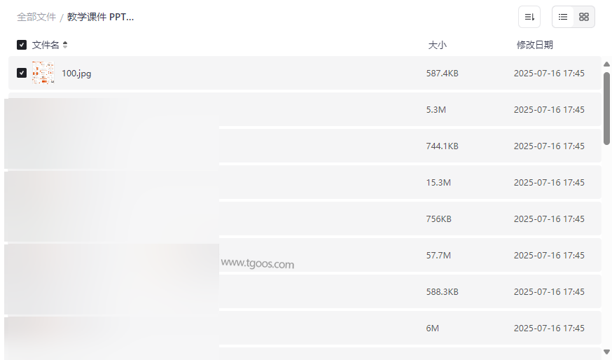Click the 教学课件 PPT... breadcrumb folder
The height and width of the screenshot is (360, 612).
(x=100, y=17)
